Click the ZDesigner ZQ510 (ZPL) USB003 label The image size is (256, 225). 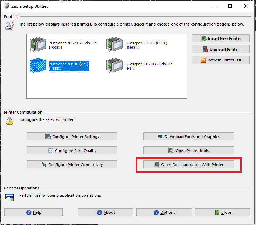point(69,66)
